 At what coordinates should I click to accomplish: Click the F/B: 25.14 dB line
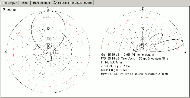135,59
